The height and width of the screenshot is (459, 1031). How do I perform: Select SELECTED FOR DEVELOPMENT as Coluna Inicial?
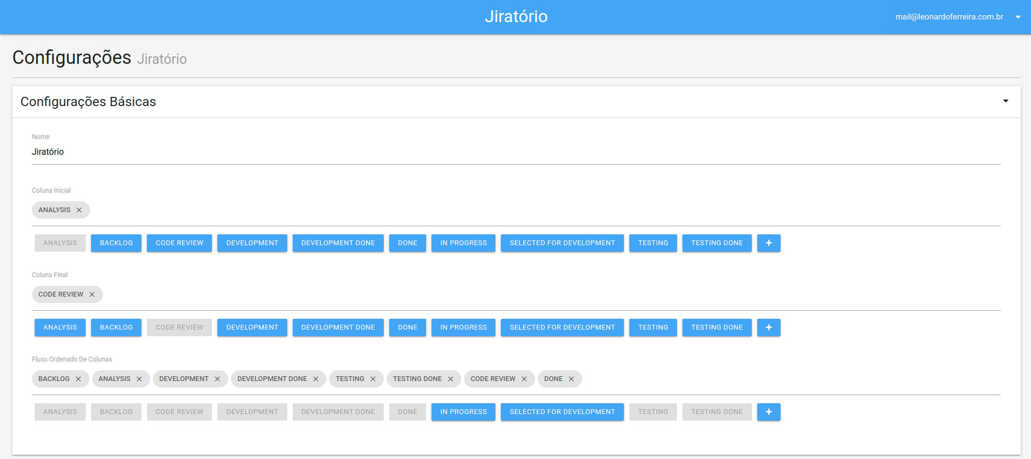[562, 243]
